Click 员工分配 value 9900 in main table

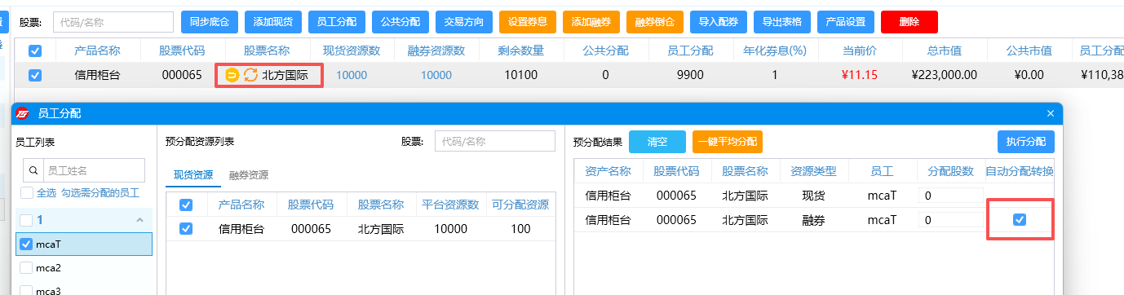tap(690, 76)
